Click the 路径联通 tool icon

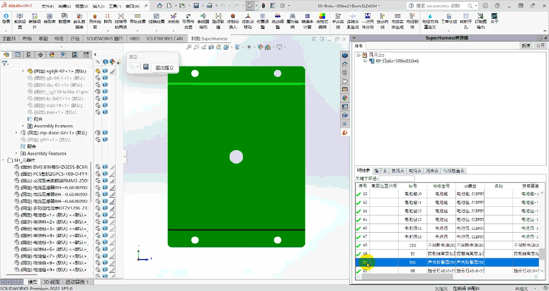pyautogui.click(x=218, y=16)
